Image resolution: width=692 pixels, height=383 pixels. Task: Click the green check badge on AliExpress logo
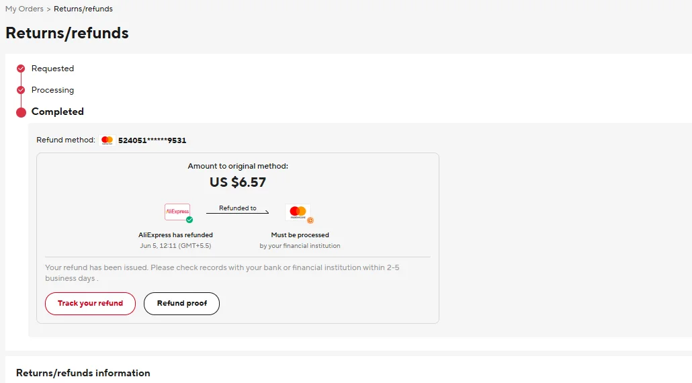[x=189, y=220]
